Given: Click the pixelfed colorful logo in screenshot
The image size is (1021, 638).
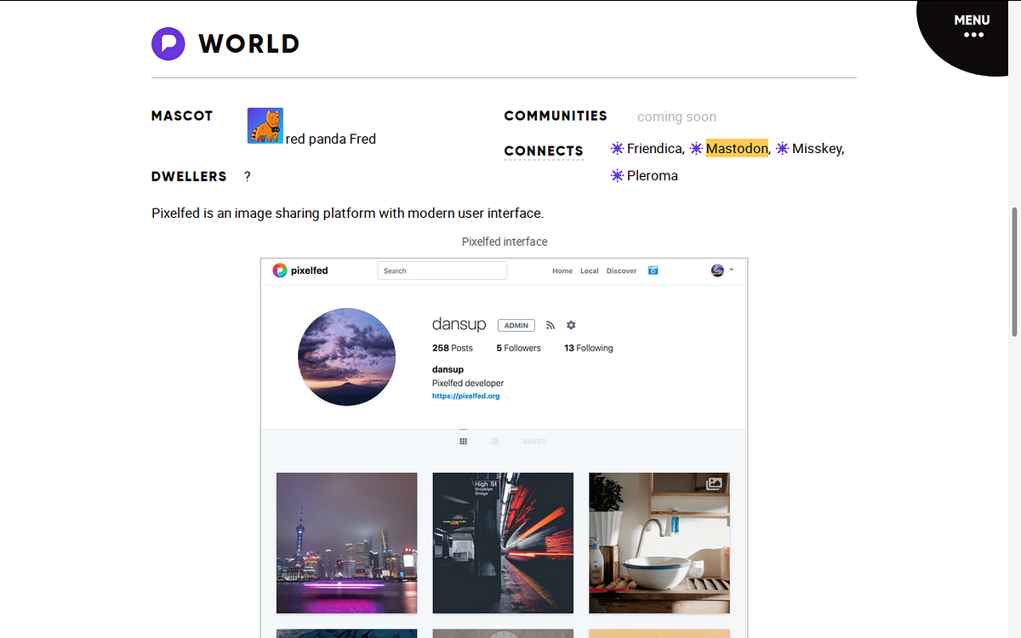Looking at the screenshot, I should (x=280, y=271).
